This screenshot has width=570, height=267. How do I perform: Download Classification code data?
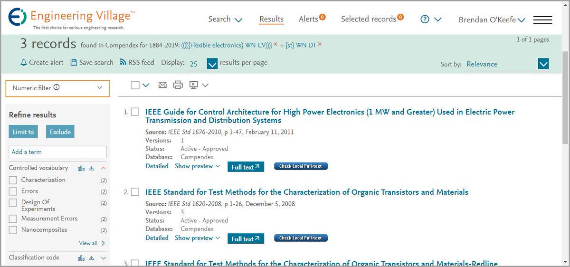tap(92, 258)
